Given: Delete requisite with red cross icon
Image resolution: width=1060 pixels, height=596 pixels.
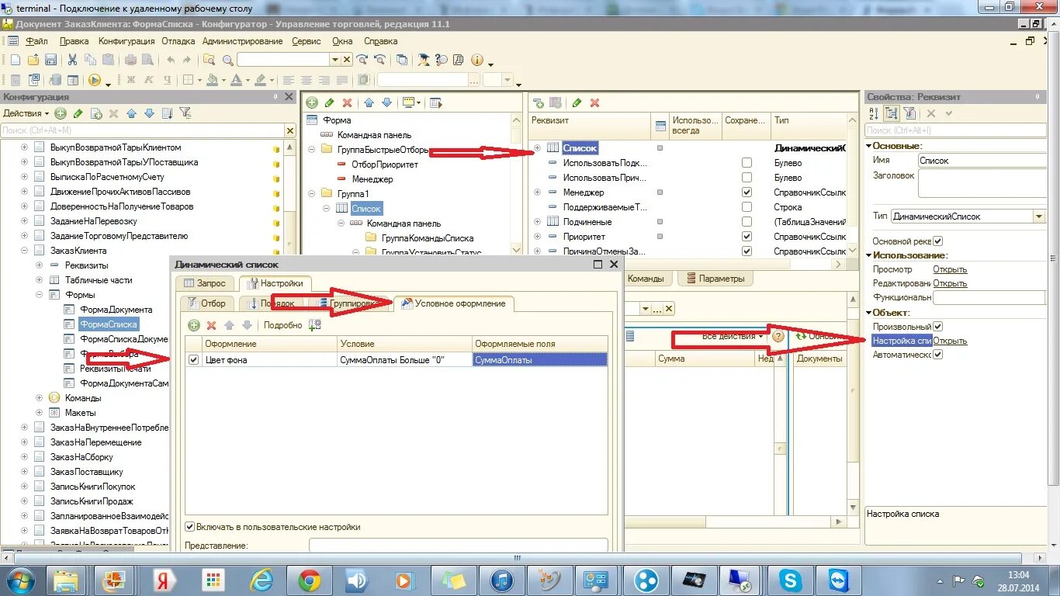Looking at the screenshot, I should coord(594,102).
